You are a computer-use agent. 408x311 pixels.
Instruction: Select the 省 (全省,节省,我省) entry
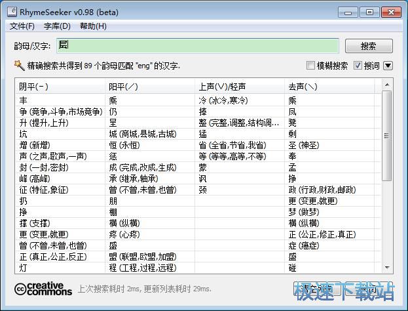point(232,145)
